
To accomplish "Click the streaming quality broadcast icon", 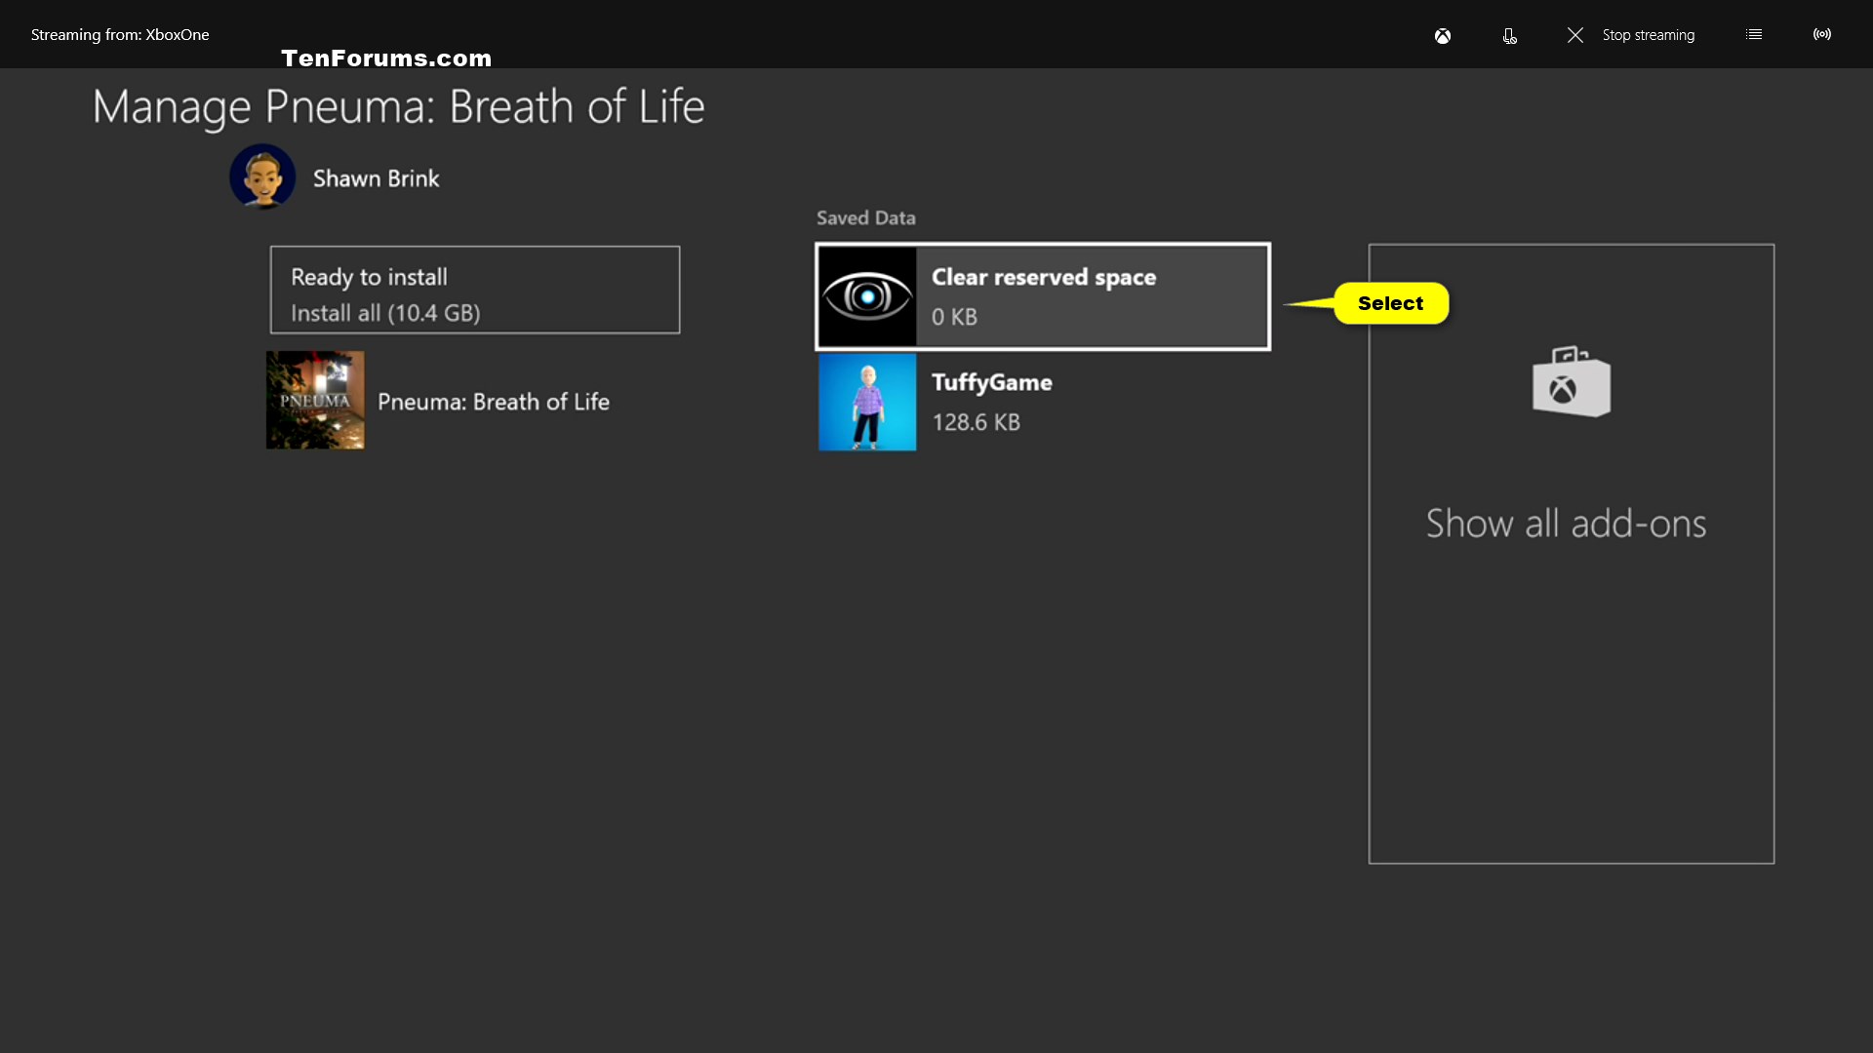I will pos(1821,34).
